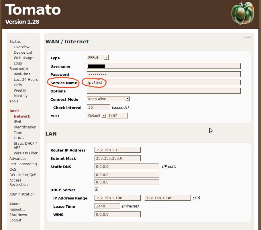Image resolution: width=261 pixels, height=230 pixels.
Task: Open Static DHCP / ARP page
Action: click(25, 146)
